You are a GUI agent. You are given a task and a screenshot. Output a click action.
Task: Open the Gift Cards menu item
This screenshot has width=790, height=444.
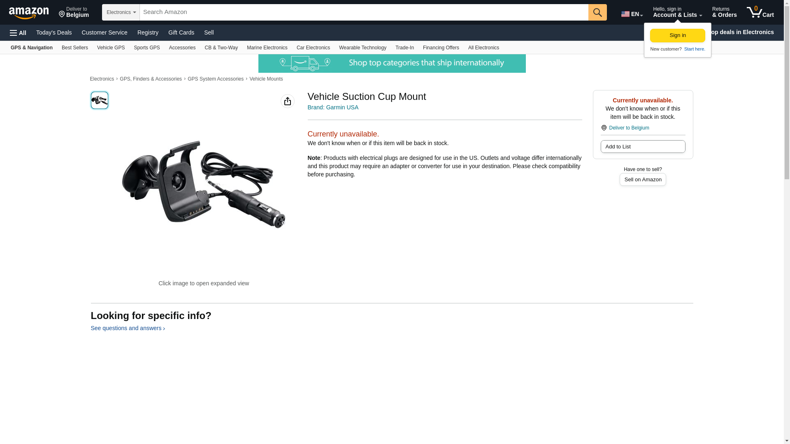[181, 32]
